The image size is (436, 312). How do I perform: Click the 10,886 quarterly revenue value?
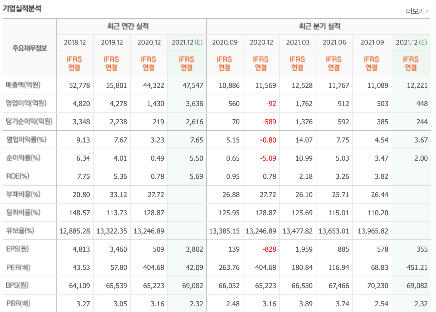tap(229, 85)
